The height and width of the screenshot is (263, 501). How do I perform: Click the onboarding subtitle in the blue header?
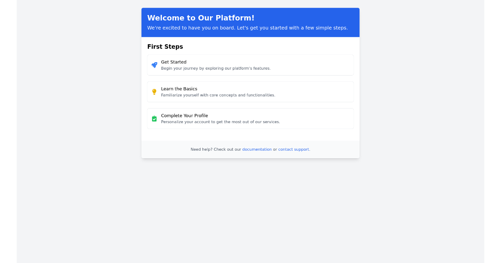click(247, 28)
